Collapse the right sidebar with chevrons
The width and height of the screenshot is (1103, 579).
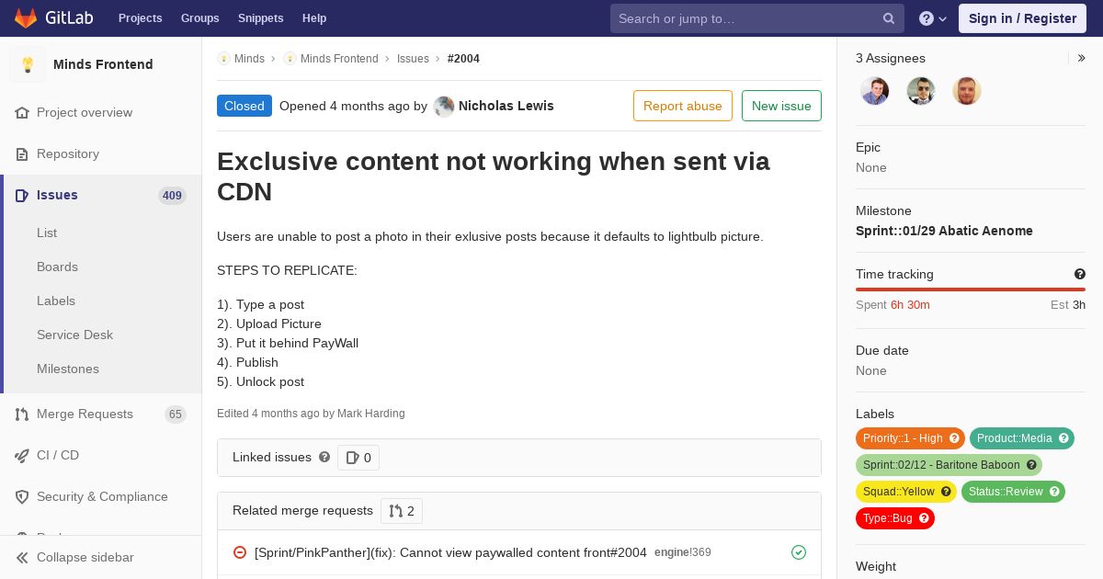[1082, 58]
